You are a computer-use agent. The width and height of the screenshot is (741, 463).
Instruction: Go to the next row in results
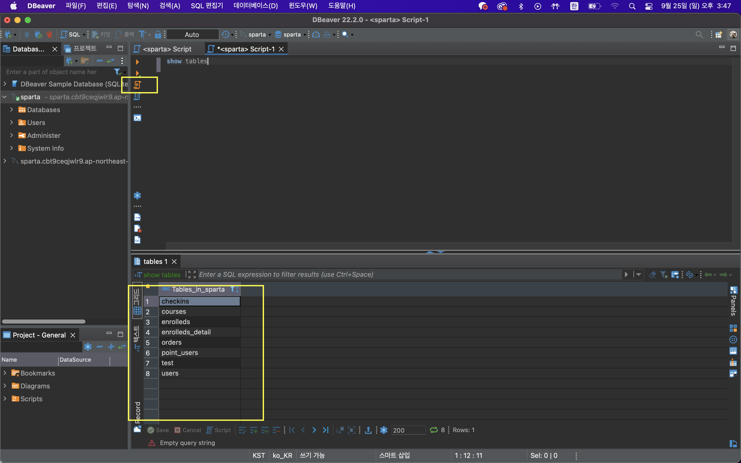314,430
